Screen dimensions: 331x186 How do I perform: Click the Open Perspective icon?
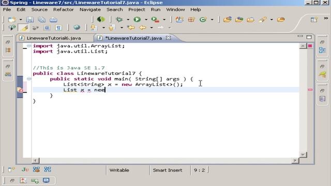[x=314, y=20]
